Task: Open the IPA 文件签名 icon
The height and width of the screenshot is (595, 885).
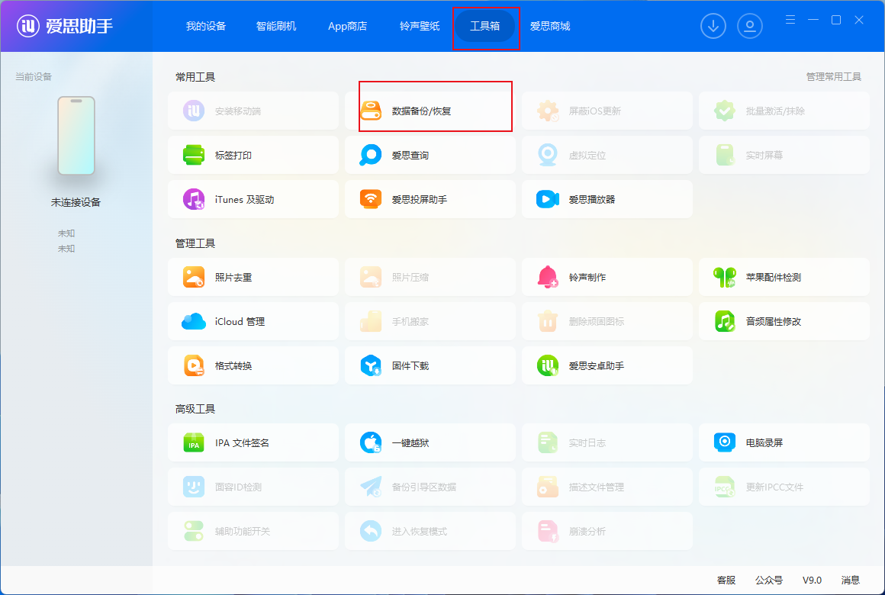Action: pyautogui.click(x=194, y=442)
